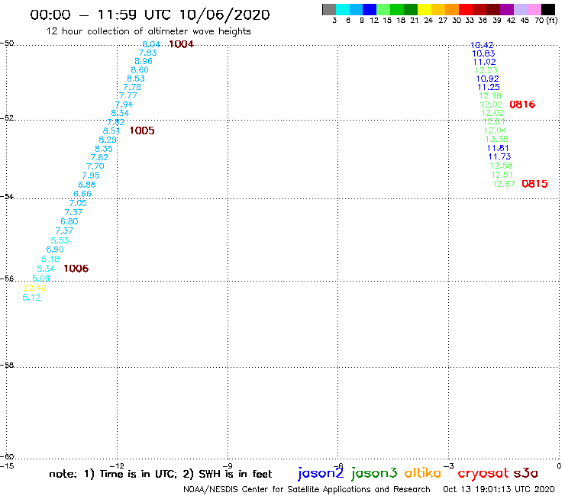Click the 12 hour collection subtitle
The width and height of the screenshot is (565, 496).
pyautogui.click(x=148, y=31)
